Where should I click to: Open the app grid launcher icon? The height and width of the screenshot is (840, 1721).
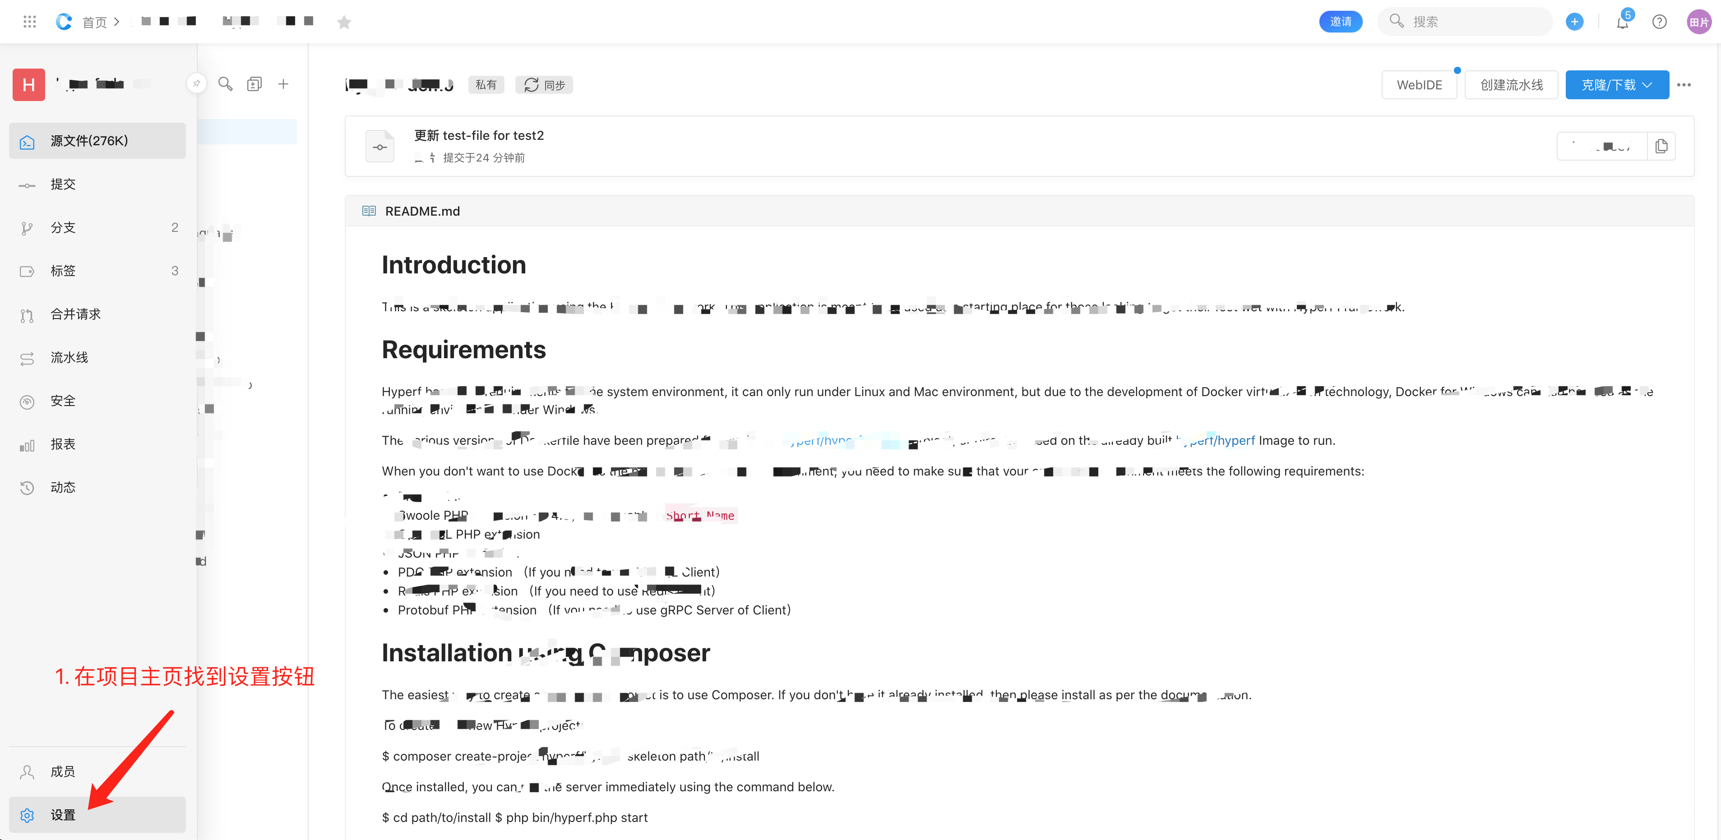(29, 22)
